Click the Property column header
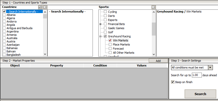The width and height of the screenshot is (218, 101). [57, 65]
